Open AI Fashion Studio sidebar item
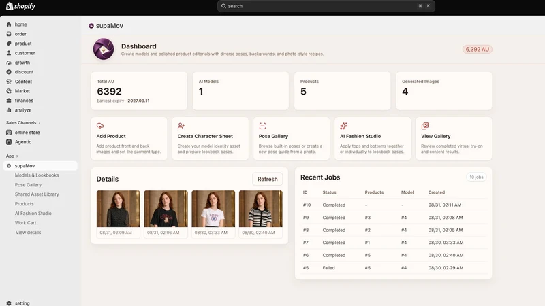The width and height of the screenshot is (545, 306). click(33, 214)
